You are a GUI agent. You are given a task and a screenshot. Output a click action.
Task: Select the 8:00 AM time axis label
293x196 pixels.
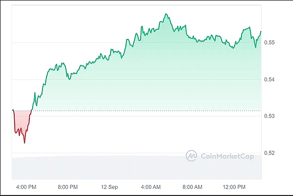point(192,187)
